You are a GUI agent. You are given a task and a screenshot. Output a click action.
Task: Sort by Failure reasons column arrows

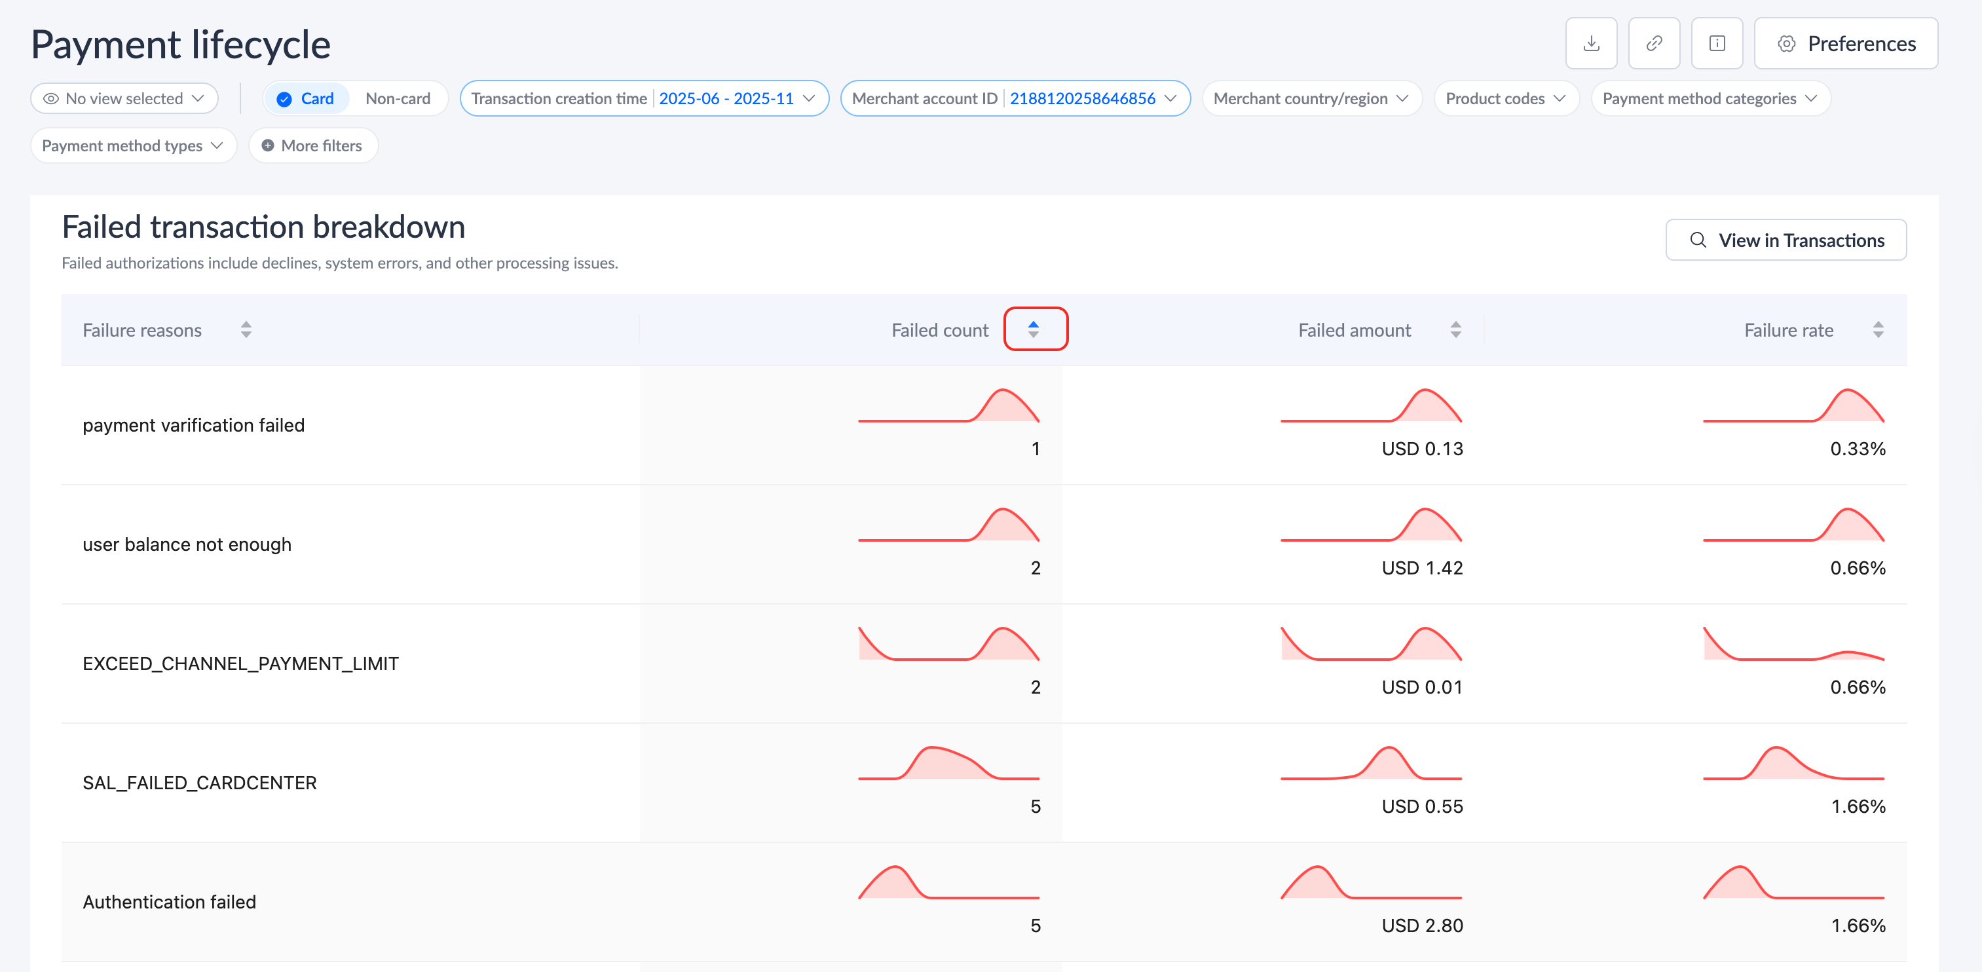pos(246,329)
